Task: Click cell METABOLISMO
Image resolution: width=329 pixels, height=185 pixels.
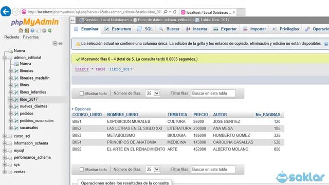Action: (121, 135)
